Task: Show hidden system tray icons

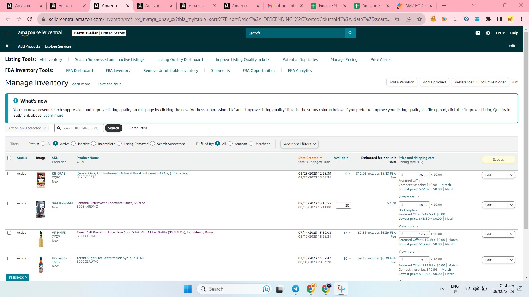Action: pyautogui.click(x=441, y=289)
